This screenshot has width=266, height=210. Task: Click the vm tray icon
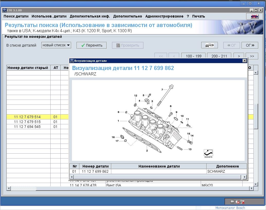[x=232, y=202]
